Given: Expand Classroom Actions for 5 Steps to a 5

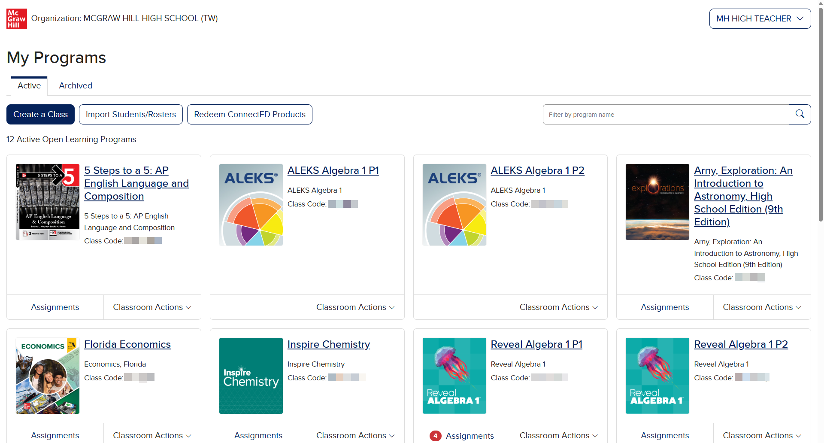Looking at the screenshot, I should point(152,307).
